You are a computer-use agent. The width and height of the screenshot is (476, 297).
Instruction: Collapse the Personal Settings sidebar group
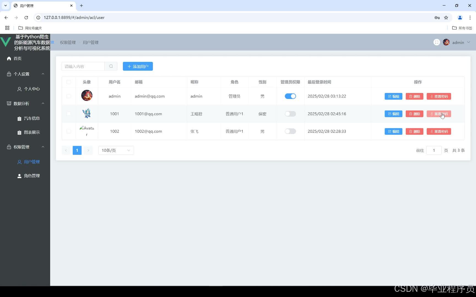[25, 74]
